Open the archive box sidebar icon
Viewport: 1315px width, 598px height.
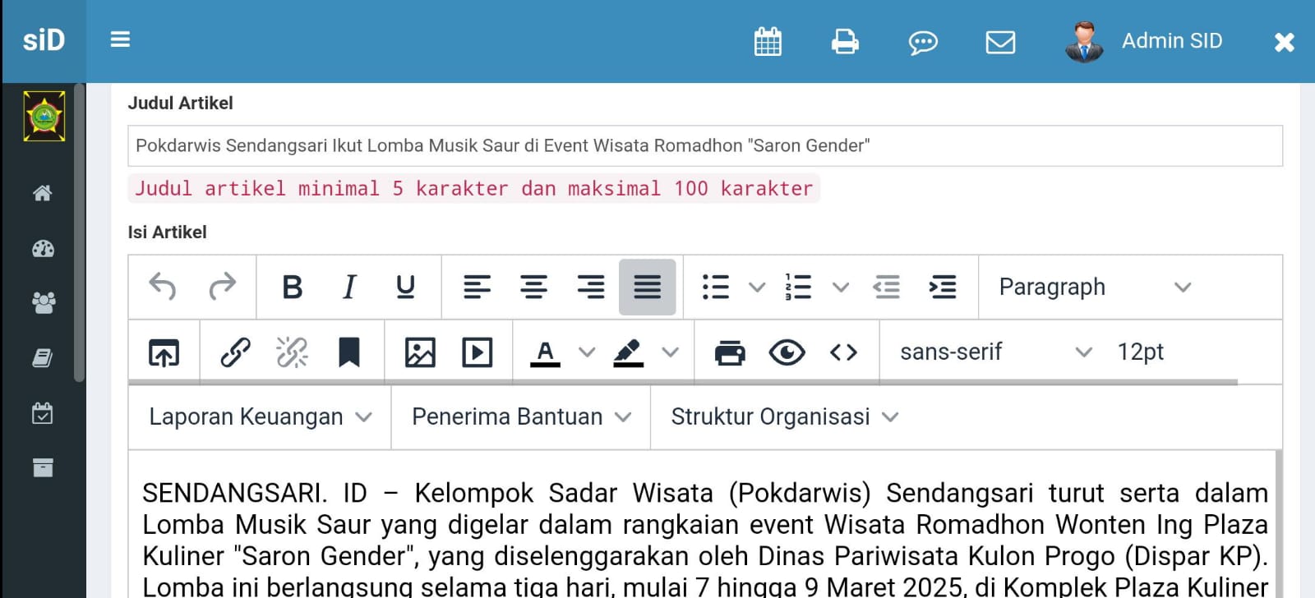coord(43,467)
